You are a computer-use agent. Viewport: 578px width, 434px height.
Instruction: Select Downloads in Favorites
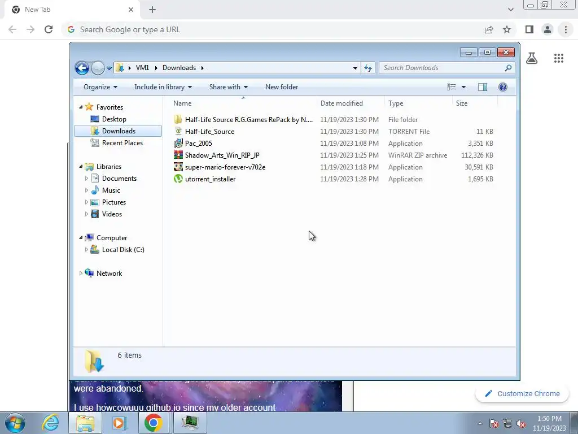coord(119,131)
